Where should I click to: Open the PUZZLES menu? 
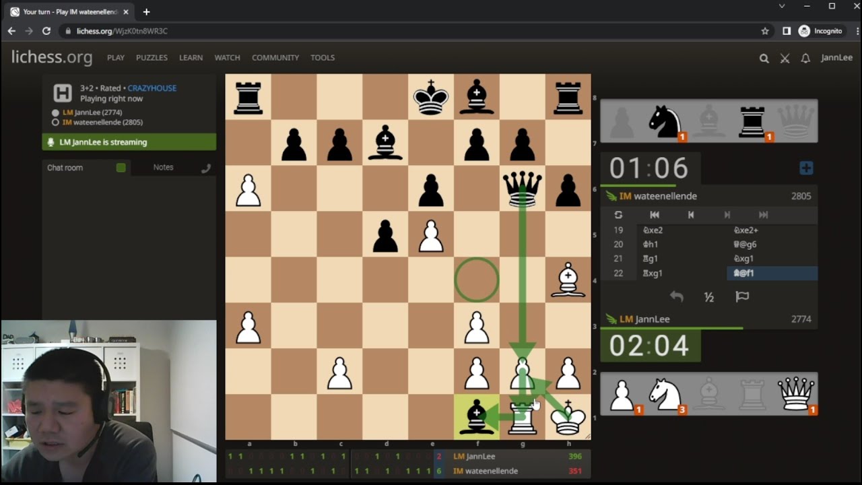152,58
